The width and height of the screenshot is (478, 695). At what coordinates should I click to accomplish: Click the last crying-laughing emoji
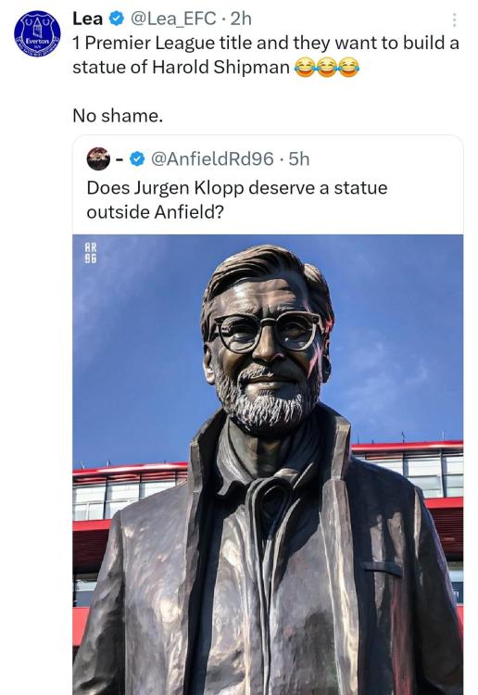348,68
